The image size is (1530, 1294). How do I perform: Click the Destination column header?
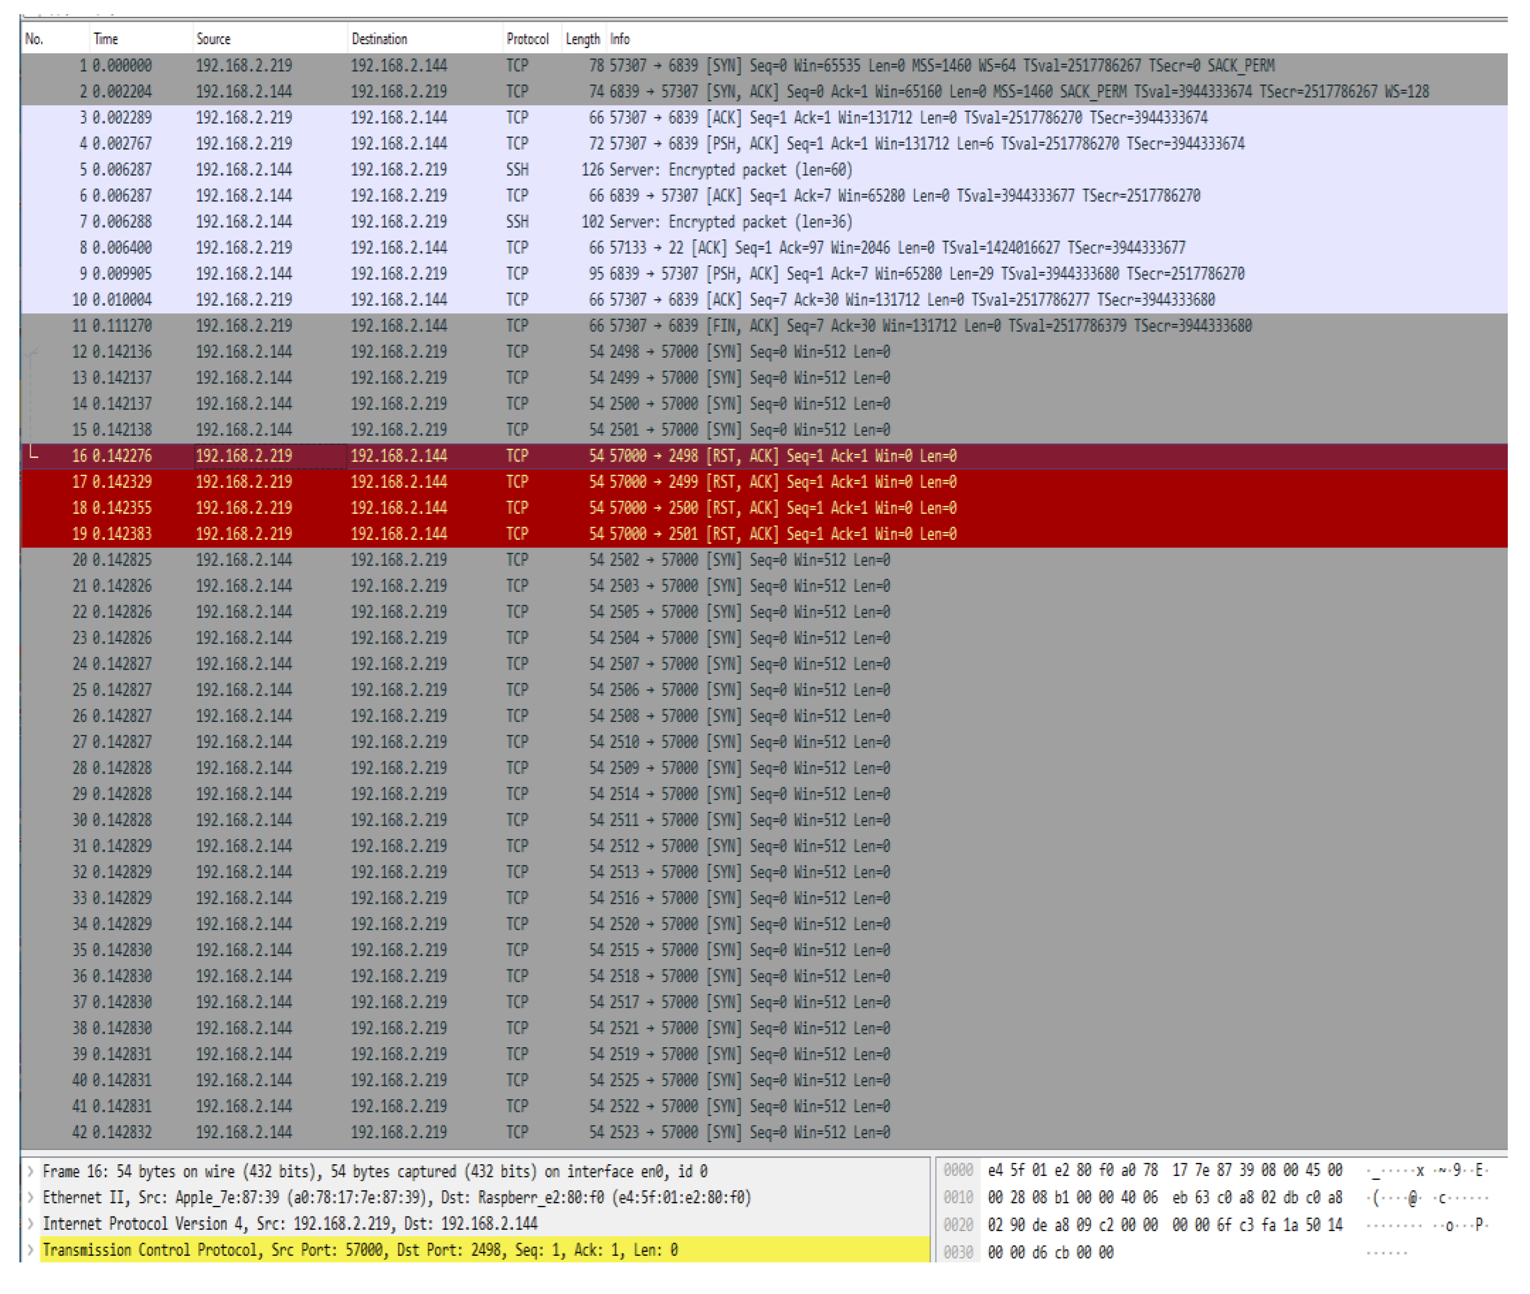point(380,39)
